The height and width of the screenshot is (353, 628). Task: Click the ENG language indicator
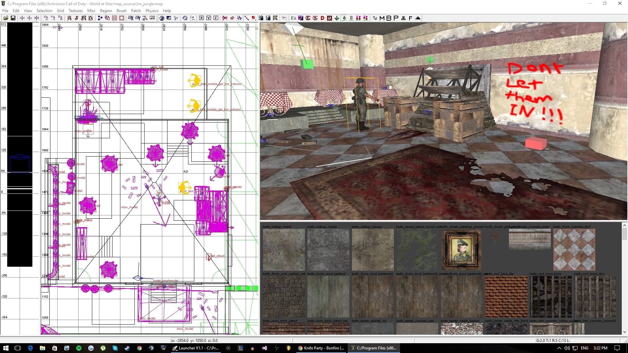click(584, 348)
